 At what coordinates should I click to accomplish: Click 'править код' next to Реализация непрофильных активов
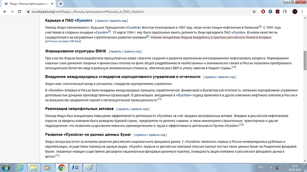pyautogui.click(x=140, y=109)
